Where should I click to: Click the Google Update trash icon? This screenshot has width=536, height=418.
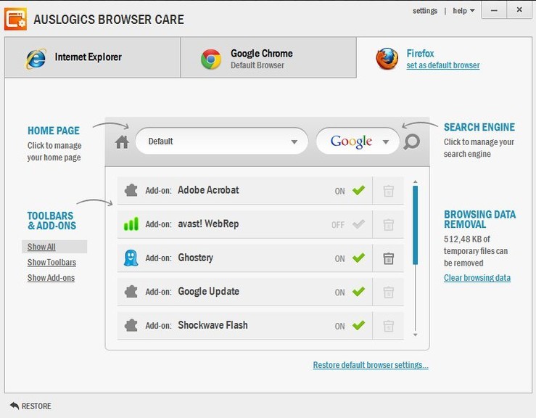[x=388, y=292]
